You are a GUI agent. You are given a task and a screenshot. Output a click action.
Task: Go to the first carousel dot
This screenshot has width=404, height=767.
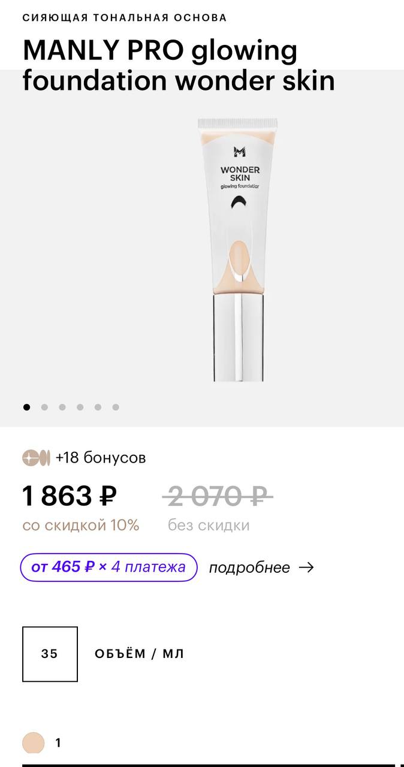pyautogui.click(x=26, y=407)
